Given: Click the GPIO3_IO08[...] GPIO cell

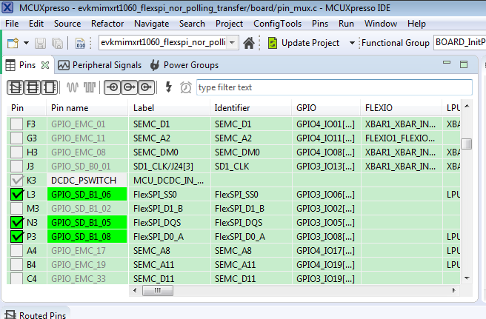Looking at the screenshot, I should (327, 236).
